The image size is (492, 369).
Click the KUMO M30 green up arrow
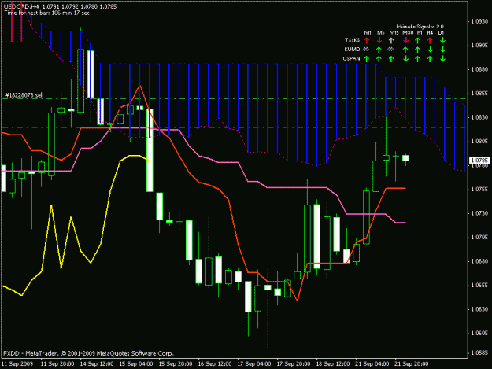click(x=405, y=50)
